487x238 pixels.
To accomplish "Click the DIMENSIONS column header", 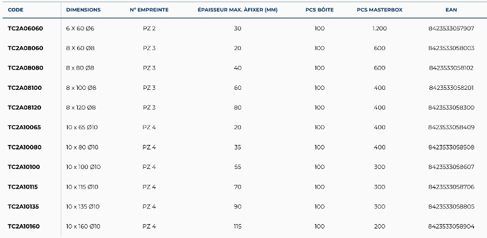I will tap(83, 10).
